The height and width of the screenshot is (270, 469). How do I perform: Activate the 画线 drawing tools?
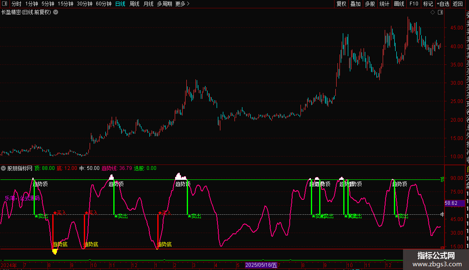click(399, 4)
